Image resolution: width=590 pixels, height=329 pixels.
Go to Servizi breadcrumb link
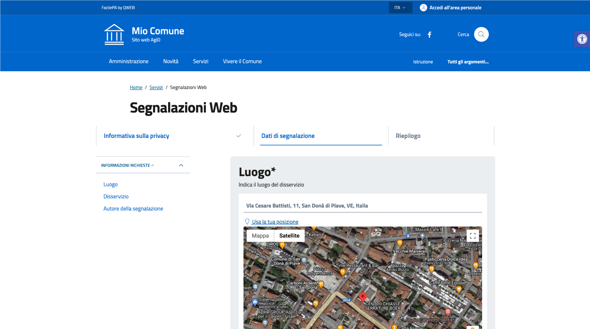coord(156,87)
